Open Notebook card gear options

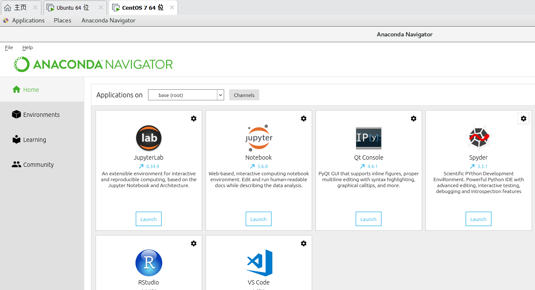pos(304,119)
